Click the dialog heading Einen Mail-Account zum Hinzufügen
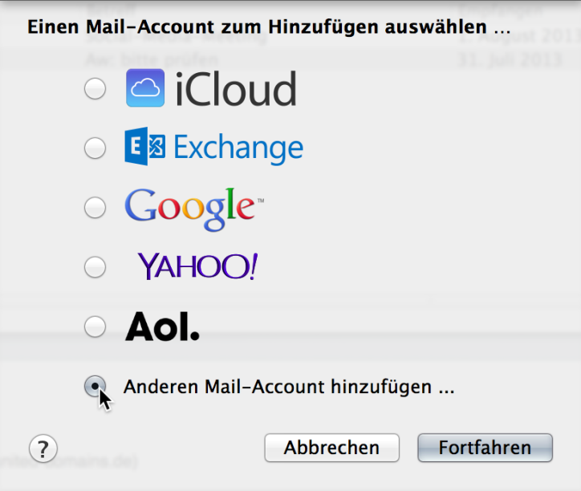 [x=269, y=27]
